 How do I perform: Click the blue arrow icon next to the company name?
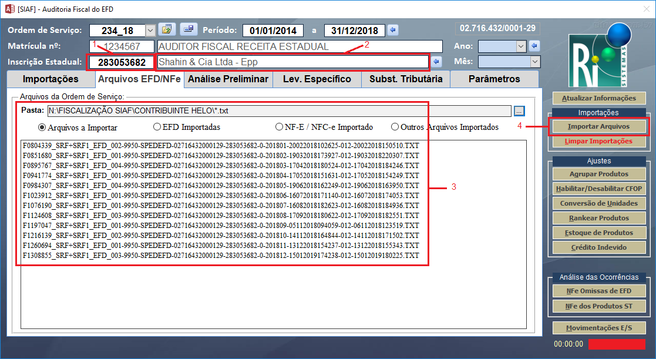click(x=436, y=62)
